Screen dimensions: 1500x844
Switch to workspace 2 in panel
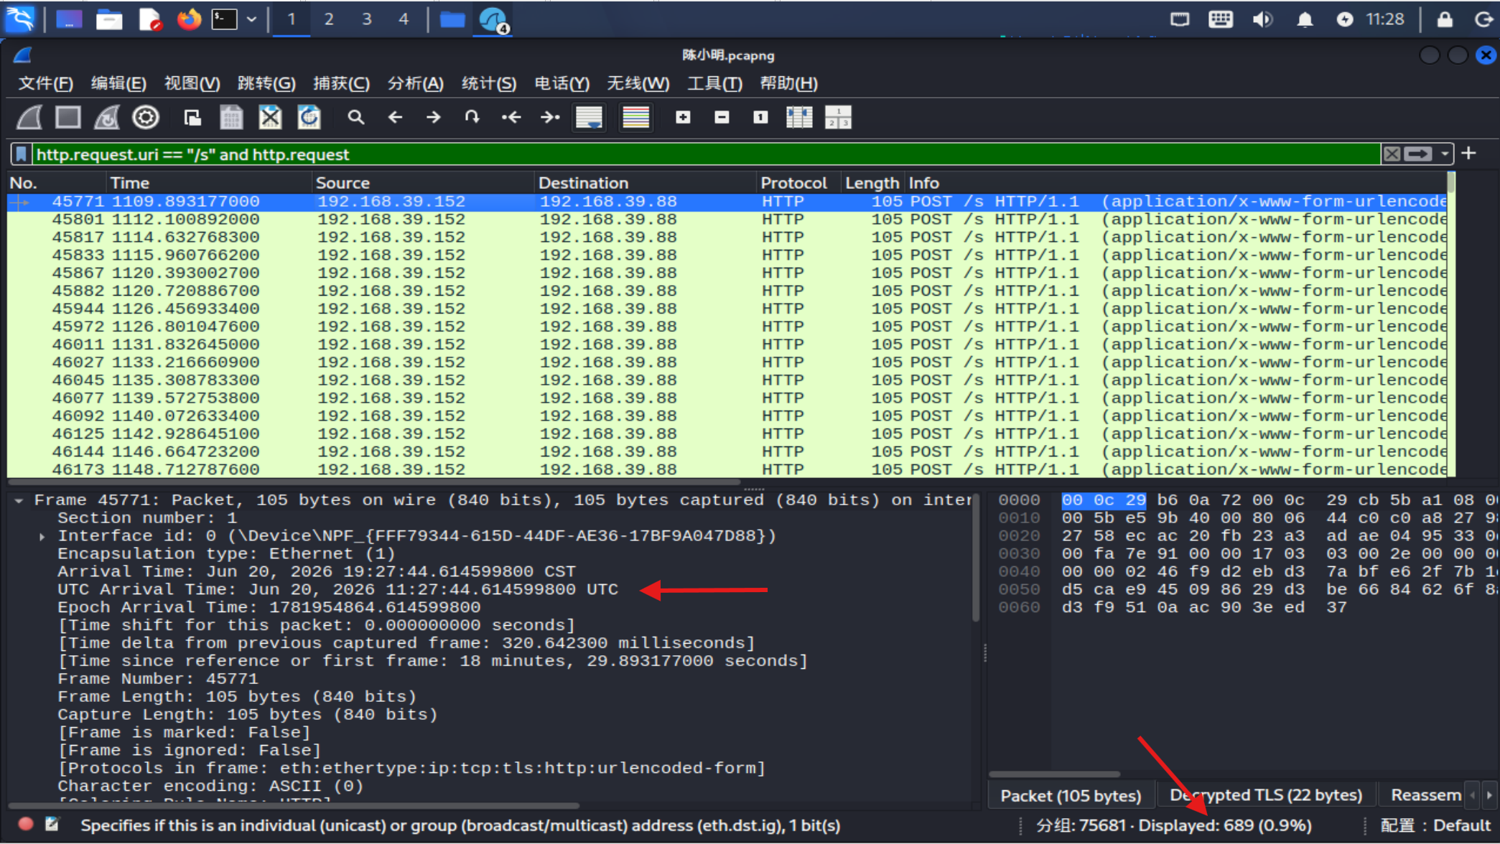329,19
